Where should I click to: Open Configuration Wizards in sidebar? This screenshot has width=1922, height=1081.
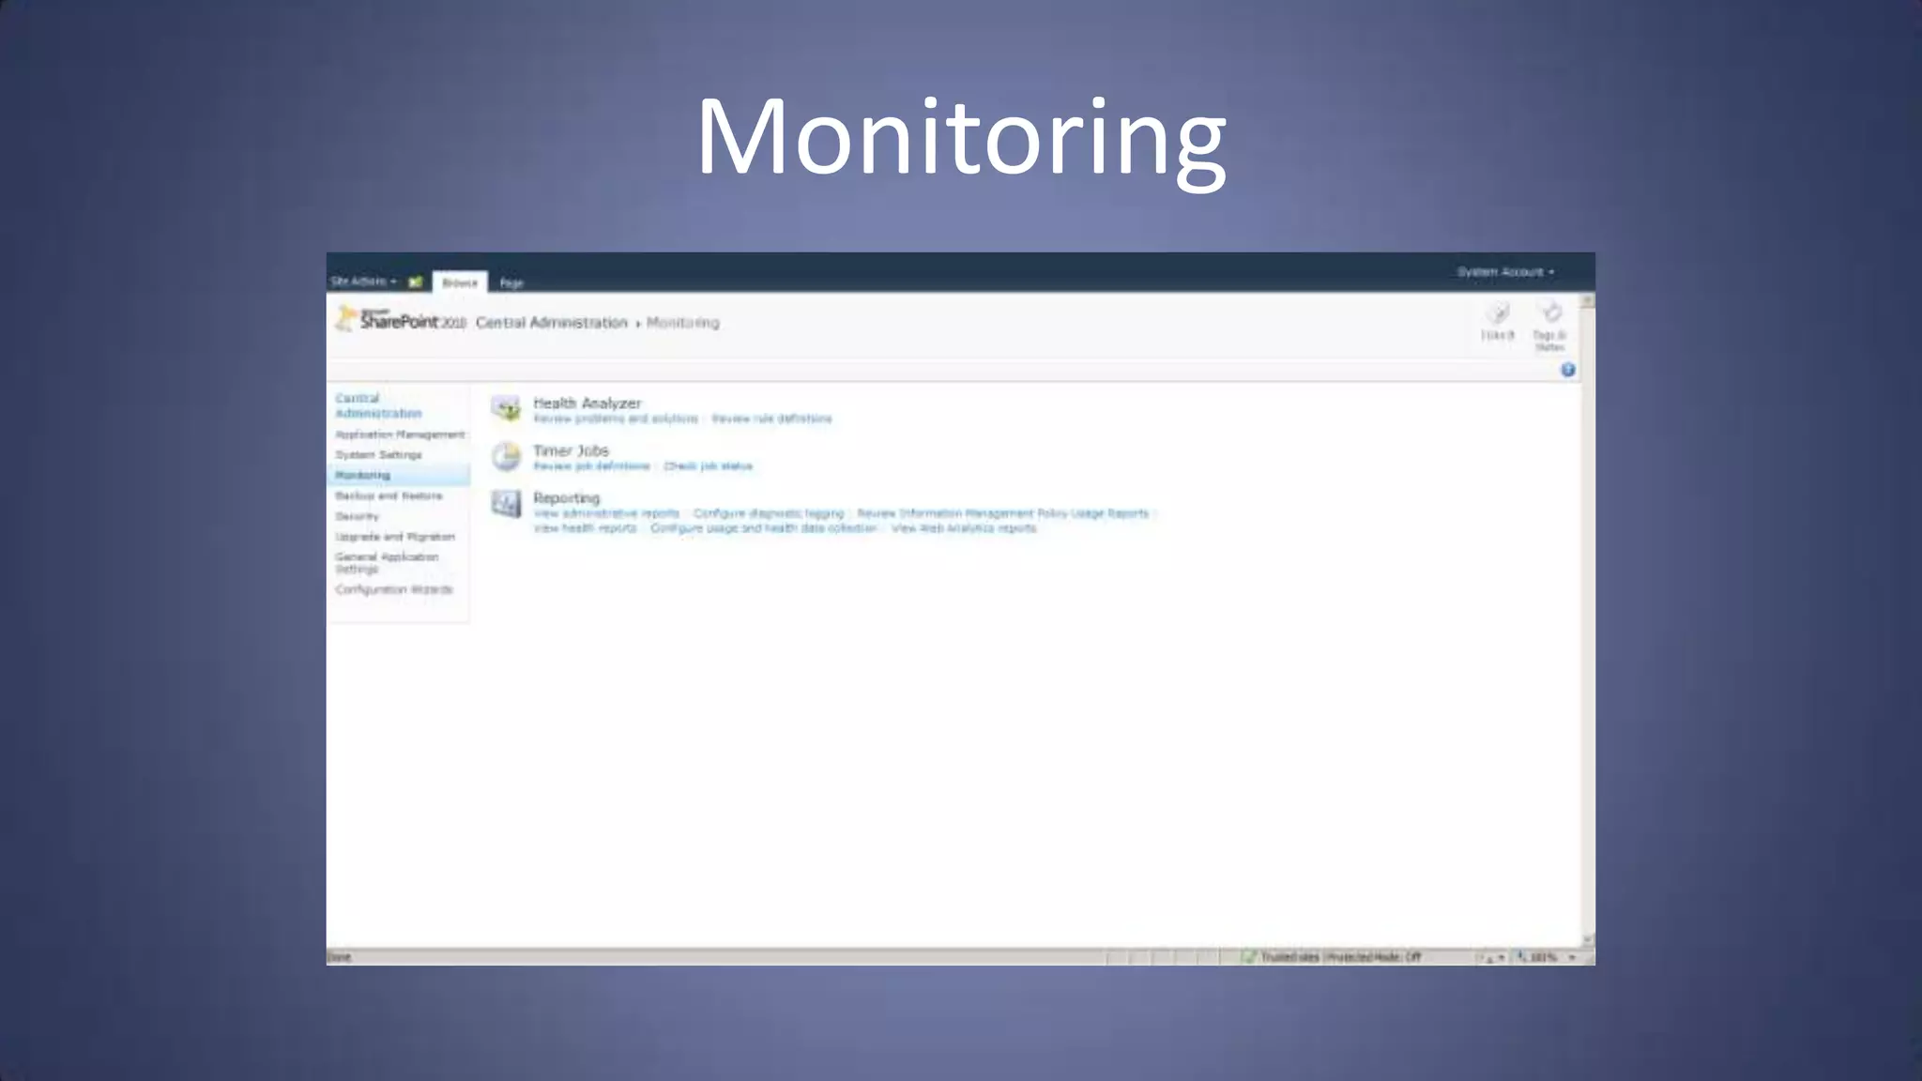click(x=394, y=589)
